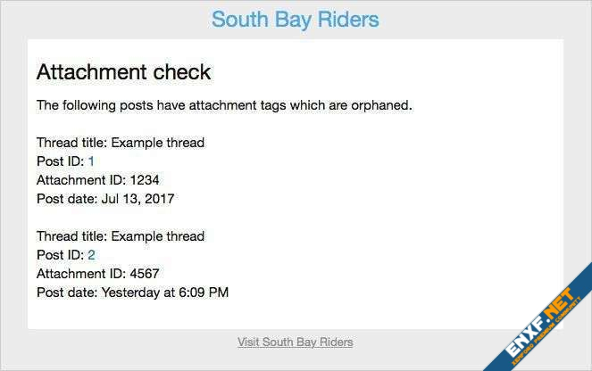592x371 pixels.
Task: Click the Attachment ID: 1234 line
Action: coord(97,180)
